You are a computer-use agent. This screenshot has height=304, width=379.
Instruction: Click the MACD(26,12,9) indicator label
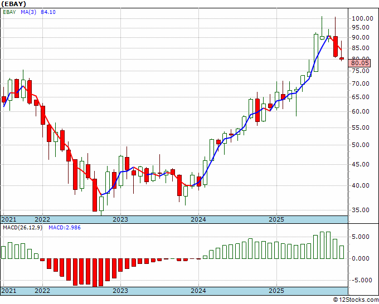22,228
